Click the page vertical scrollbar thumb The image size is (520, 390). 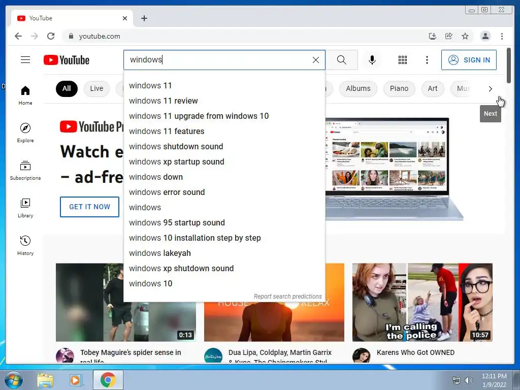pyautogui.click(x=509, y=66)
